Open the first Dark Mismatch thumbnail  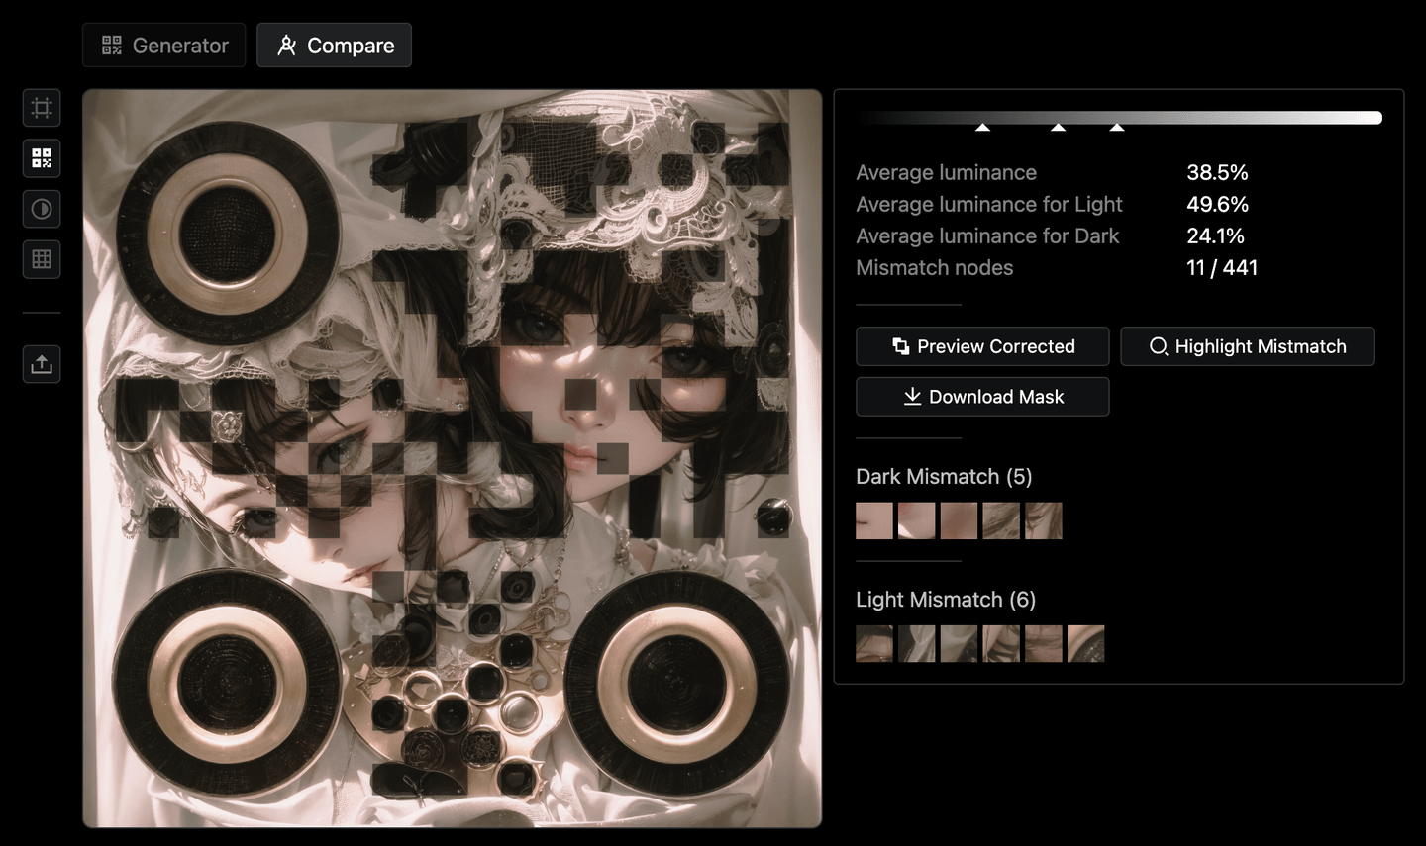pyautogui.click(x=873, y=520)
